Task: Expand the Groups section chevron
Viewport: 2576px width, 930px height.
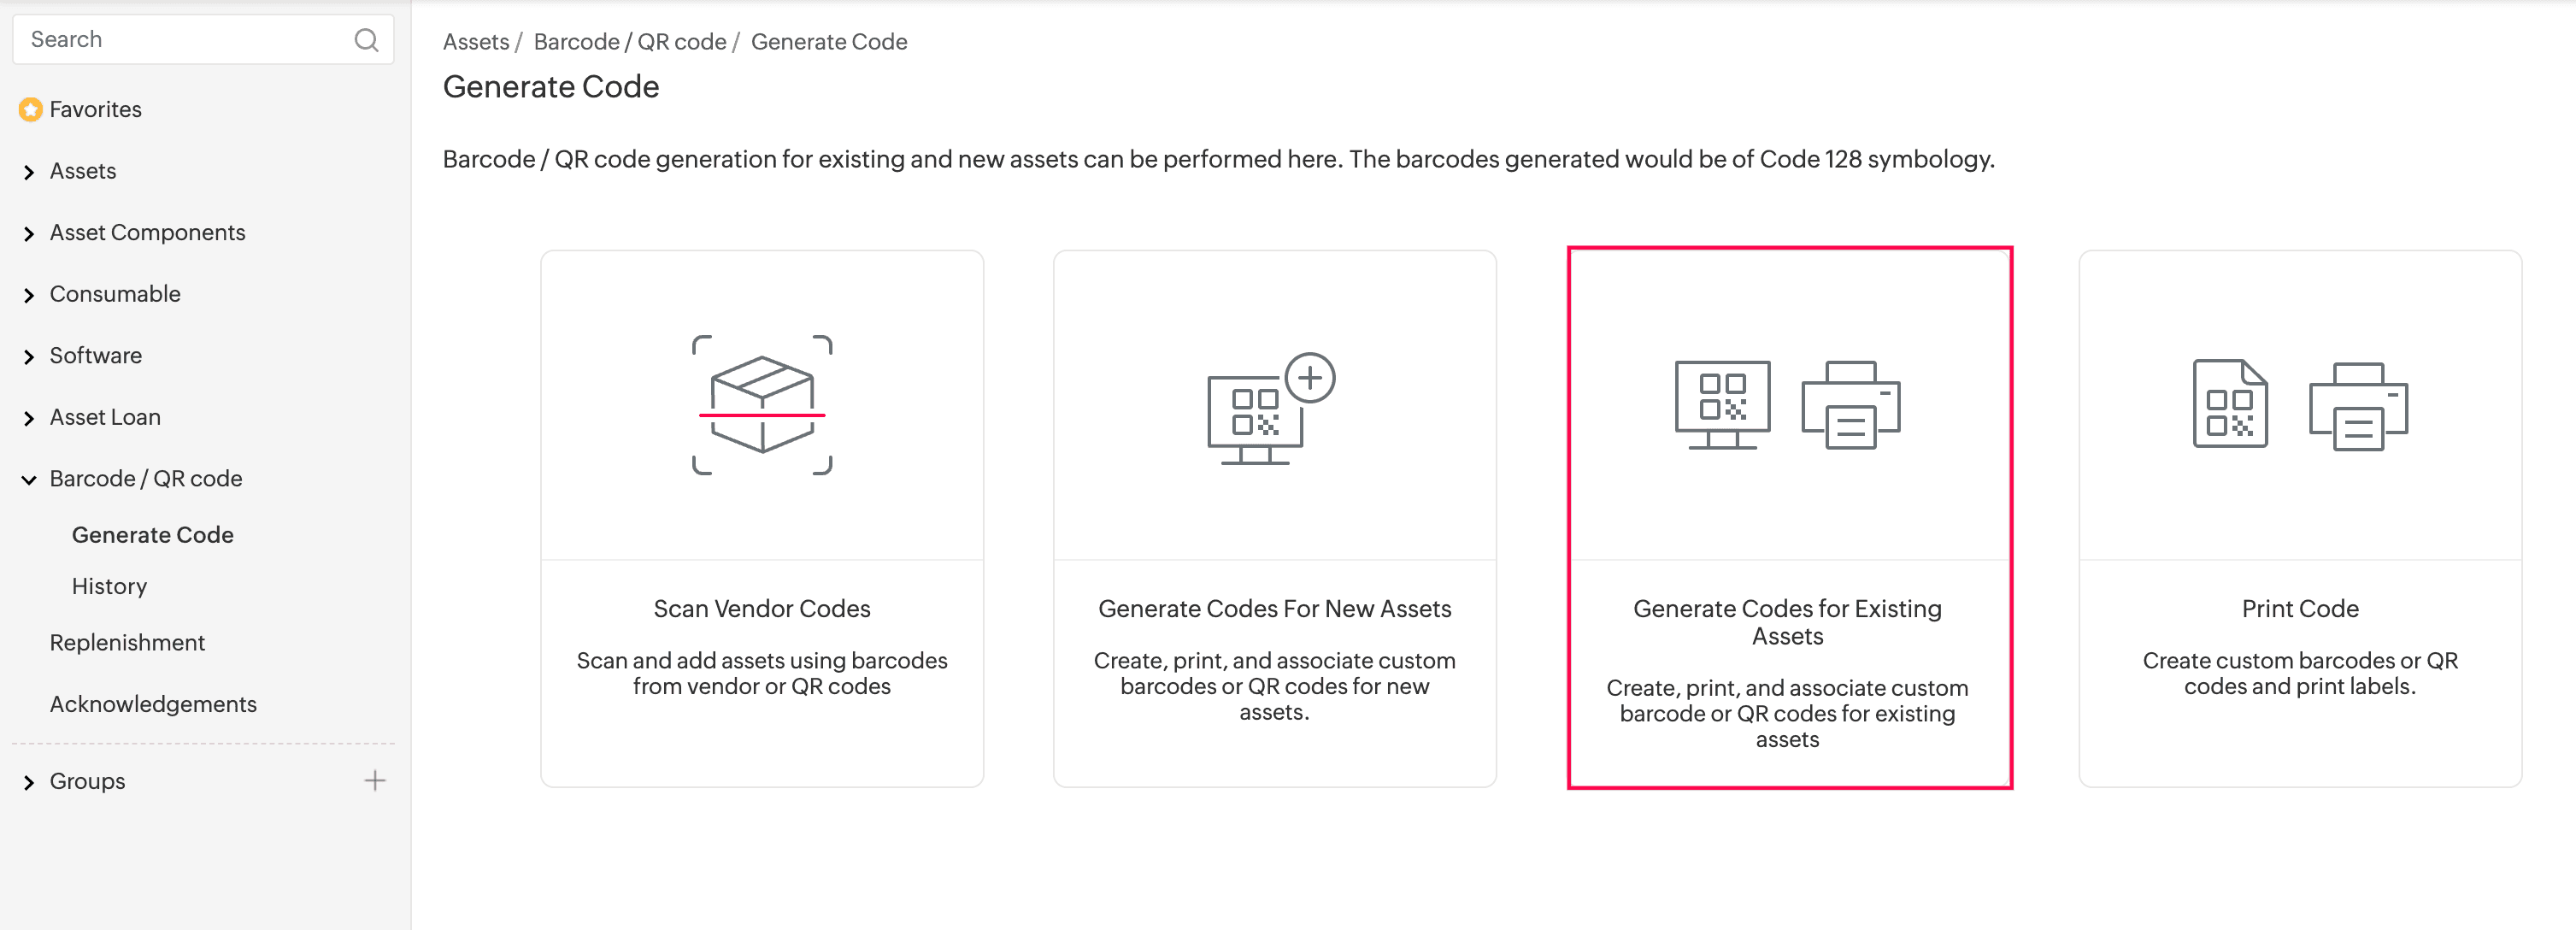Action: pos(29,783)
